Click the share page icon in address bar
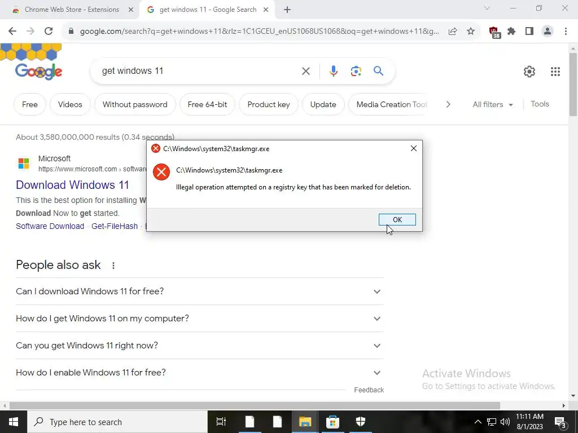578x433 pixels. click(453, 32)
